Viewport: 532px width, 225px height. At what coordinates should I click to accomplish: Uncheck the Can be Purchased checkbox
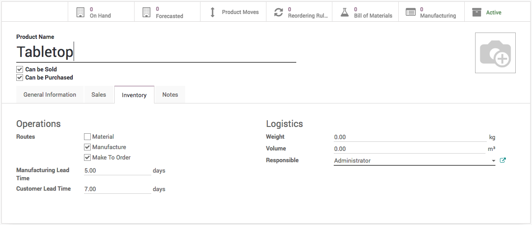(x=19, y=78)
